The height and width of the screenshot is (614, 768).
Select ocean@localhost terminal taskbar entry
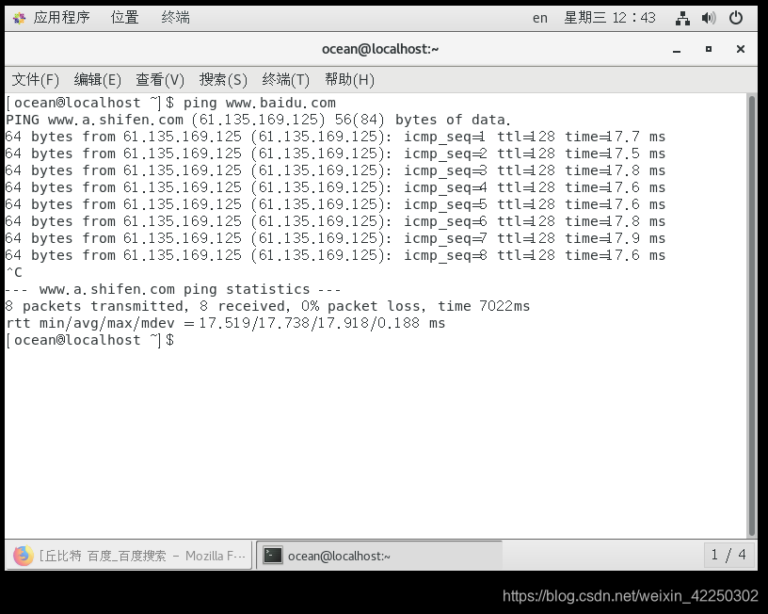[x=379, y=556]
